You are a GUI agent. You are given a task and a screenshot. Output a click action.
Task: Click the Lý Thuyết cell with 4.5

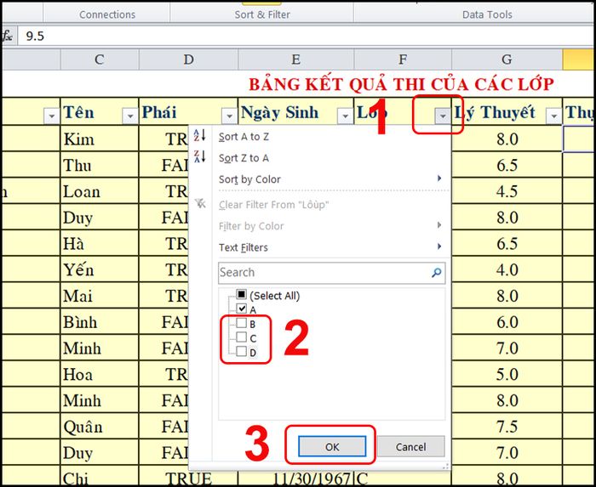tap(507, 191)
